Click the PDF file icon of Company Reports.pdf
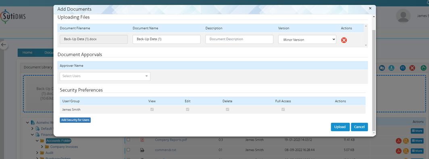The image size is (429, 159). (x=142, y=140)
